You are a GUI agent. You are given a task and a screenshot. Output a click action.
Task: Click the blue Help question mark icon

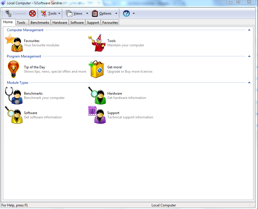(126, 13)
